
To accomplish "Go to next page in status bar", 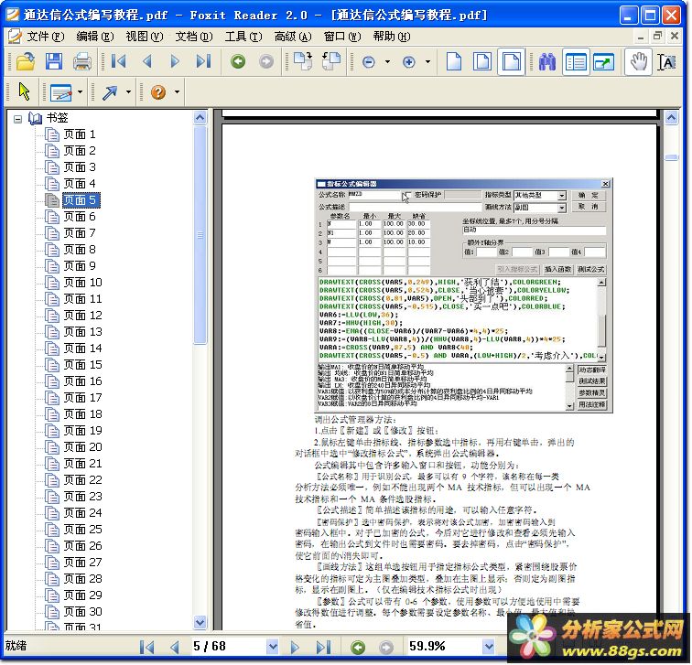I will 295,648.
